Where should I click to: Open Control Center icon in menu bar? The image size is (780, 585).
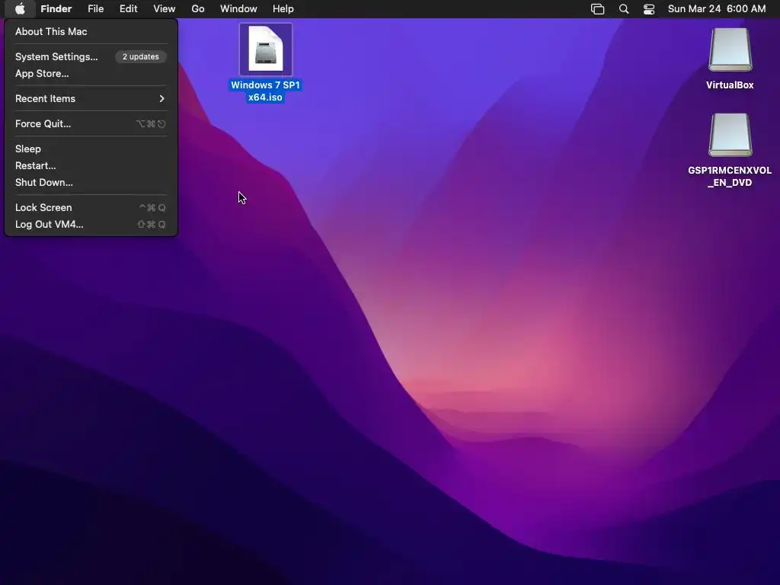649,9
